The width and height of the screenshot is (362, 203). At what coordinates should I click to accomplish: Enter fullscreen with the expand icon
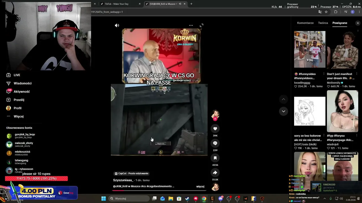click(x=201, y=25)
